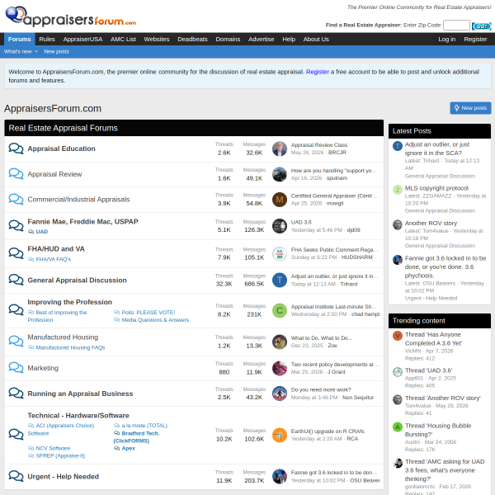The image size is (495, 495).
Task: Open the Deadbeats menu item
Action: (x=192, y=39)
